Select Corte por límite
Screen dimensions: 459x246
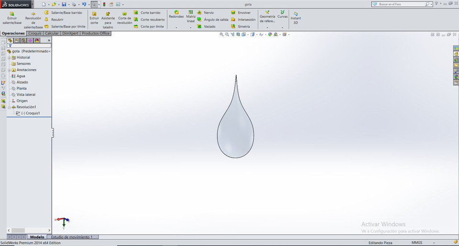click(x=149, y=26)
